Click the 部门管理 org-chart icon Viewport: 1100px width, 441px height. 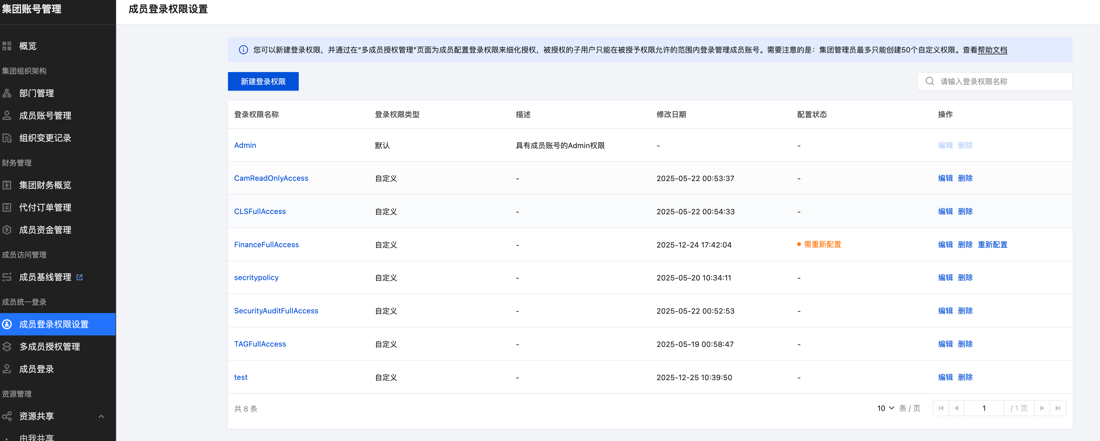point(7,93)
